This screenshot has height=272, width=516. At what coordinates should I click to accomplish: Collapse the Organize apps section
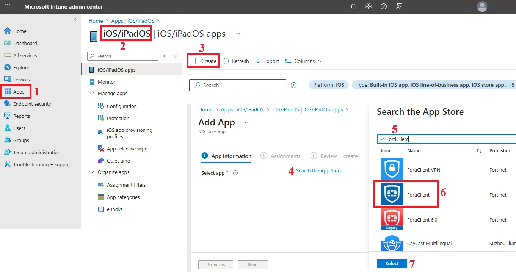click(91, 172)
